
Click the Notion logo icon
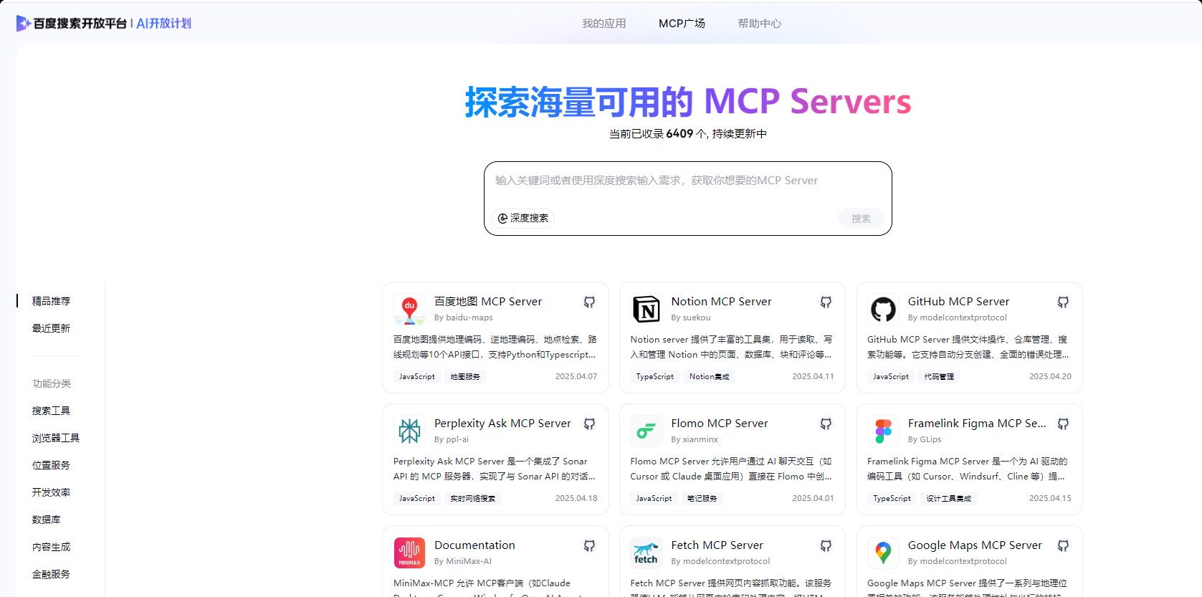click(x=647, y=309)
